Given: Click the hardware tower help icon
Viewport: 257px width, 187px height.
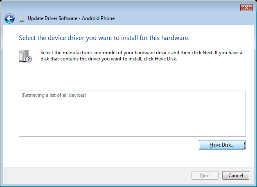Looking at the screenshot, I should (x=25, y=56).
